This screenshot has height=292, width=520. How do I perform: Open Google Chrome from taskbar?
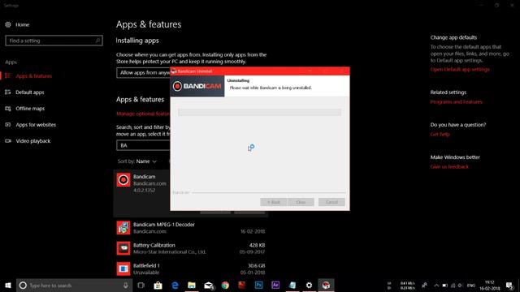pyautogui.click(x=225, y=285)
